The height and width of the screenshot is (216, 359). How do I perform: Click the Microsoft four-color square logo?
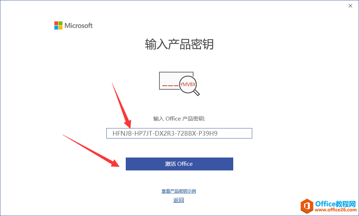pos(58,25)
